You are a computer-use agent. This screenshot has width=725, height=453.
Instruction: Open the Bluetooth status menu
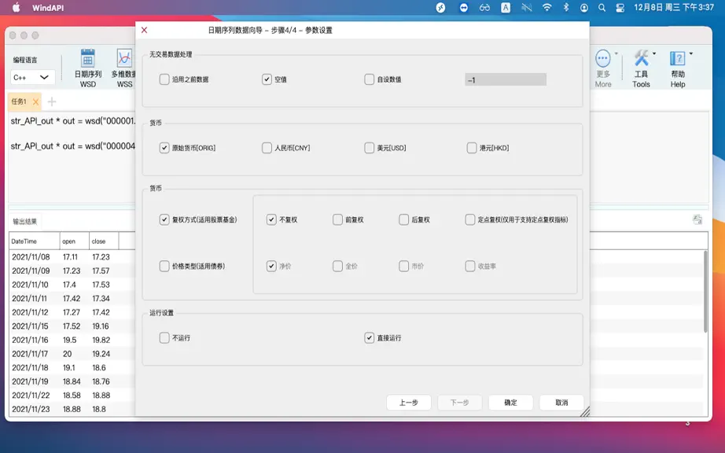tap(566, 7)
